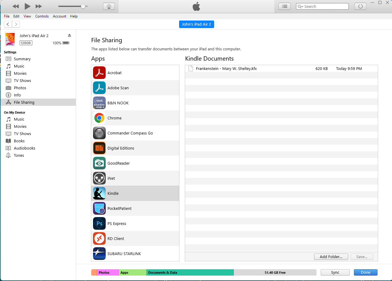Screen dimensions: 392x281
Task: Select File Sharing in the sidebar
Action: [38, 102]
